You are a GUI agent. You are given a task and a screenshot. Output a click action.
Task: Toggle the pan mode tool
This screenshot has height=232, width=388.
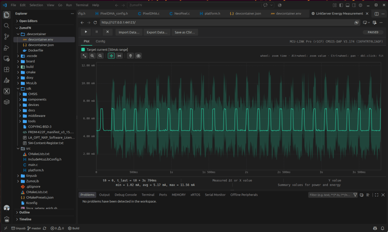(x=111, y=56)
